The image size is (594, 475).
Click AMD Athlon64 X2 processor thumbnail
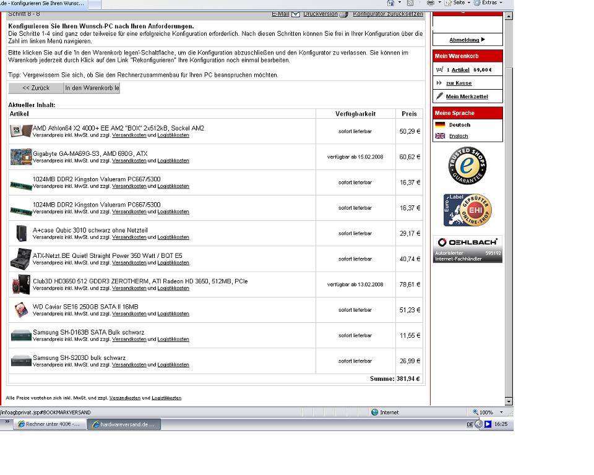click(x=21, y=131)
